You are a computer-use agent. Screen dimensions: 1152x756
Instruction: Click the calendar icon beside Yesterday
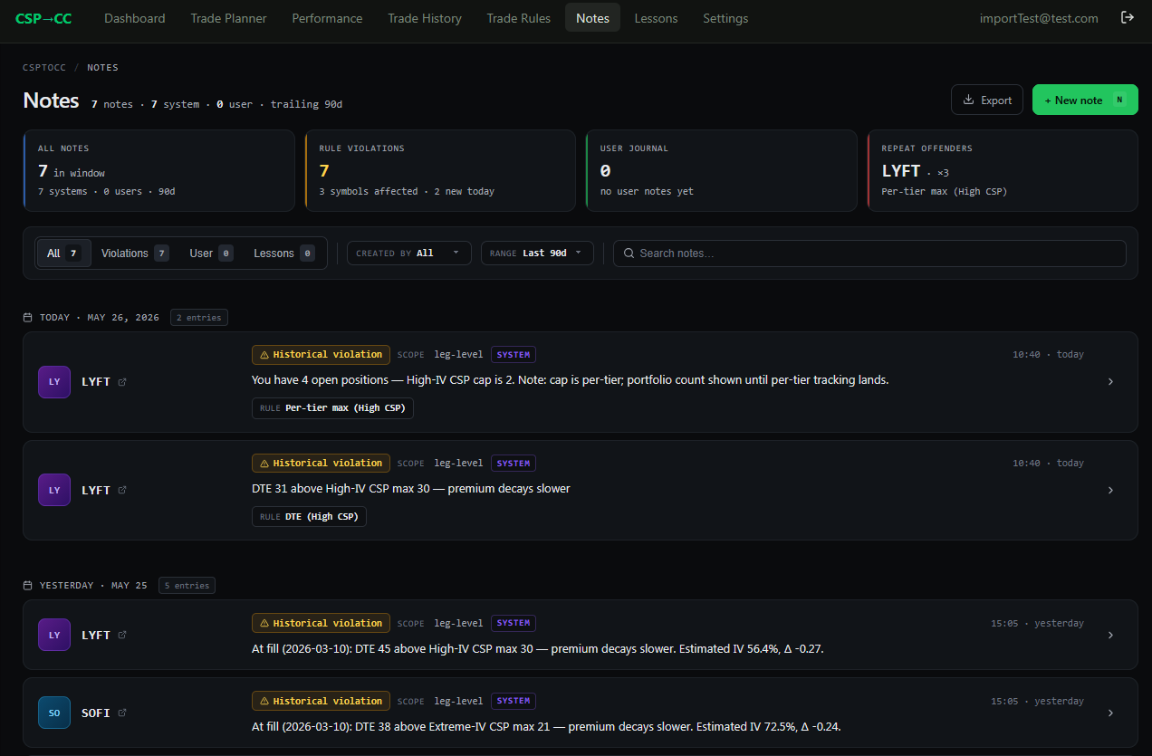[x=28, y=586]
